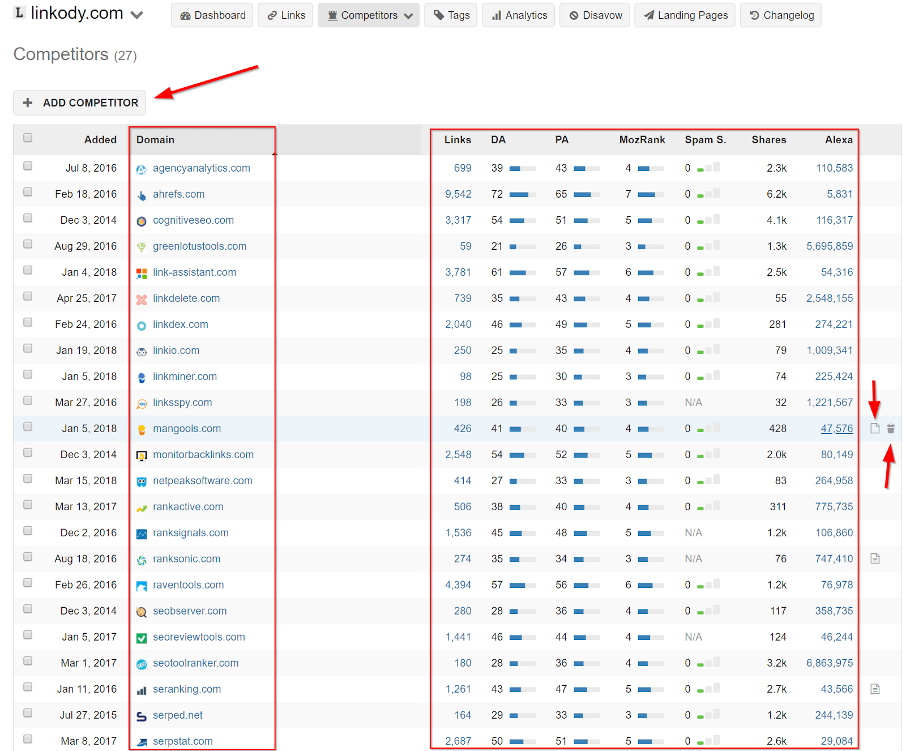Open the notes icon for ranksonic.com
Screen dimensions: 906x751
pyautogui.click(x=875, y=559)
